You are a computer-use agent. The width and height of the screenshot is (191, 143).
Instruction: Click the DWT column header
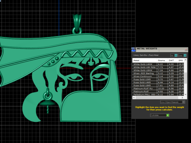[x=172, y=60]
